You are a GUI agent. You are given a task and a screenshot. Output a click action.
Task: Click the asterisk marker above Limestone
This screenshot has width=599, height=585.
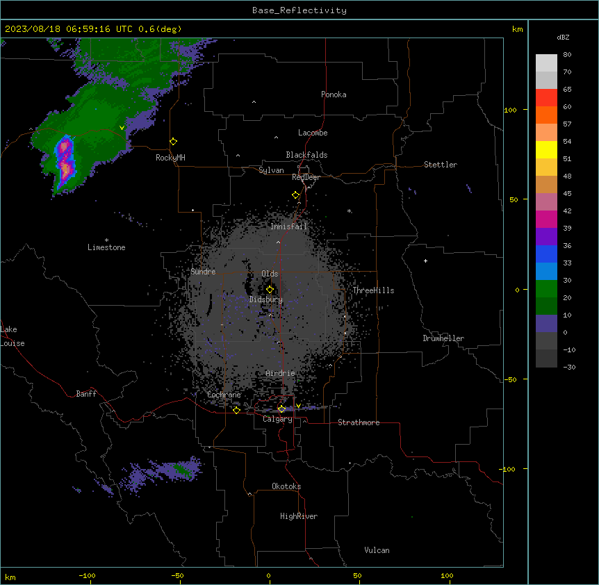(106, 240)
